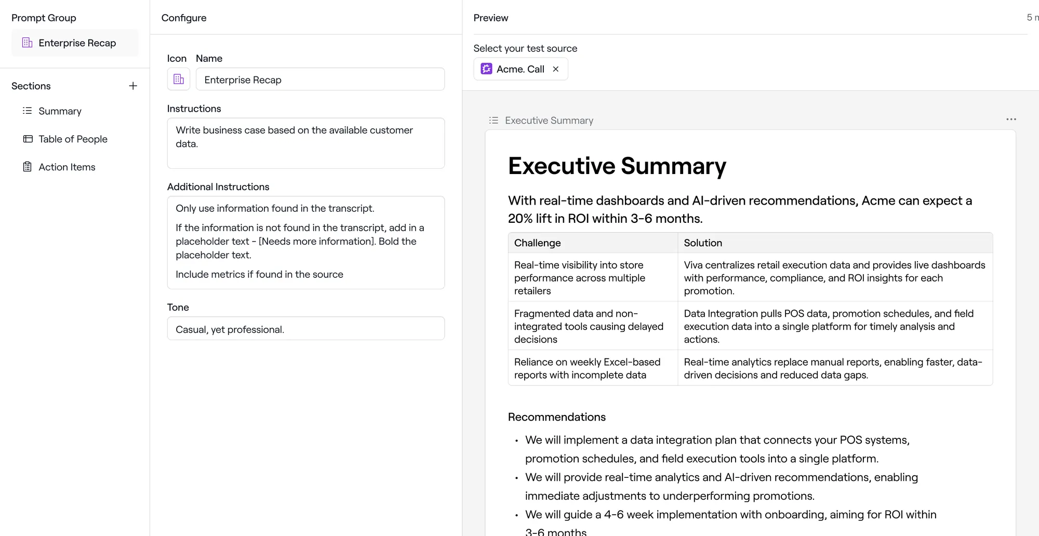Screen dimensions: 1039x536
Task: Open the icon picker building button
Action: pyautogui.click(x=178, y=79)
